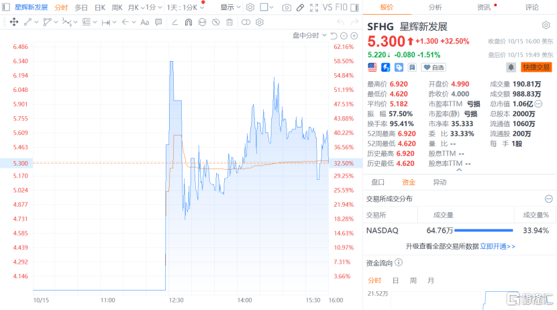557x310 pixels.
Task: Open the layout square dropdown
Action: 266,7
